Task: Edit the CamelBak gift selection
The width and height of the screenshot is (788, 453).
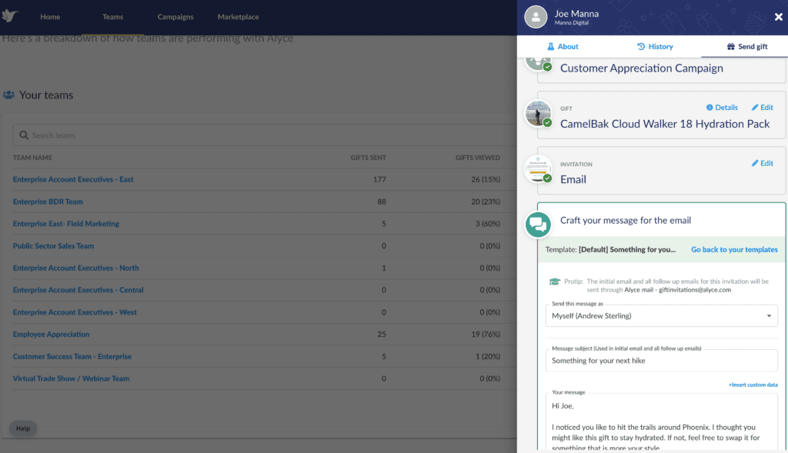Action: [762, 108]
